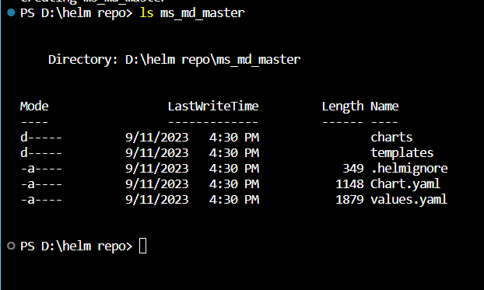This screenshot has width=484, height=290.
Task: Click the bottom PS D:\helm repo> prompt
Action: click(76, 246)
